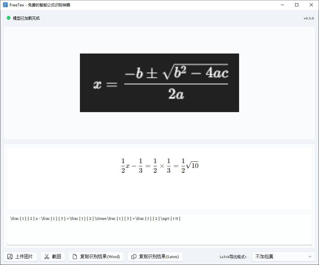Click the upload image button (上传图片)
319x265 pixels.
[x=20, y=256]
